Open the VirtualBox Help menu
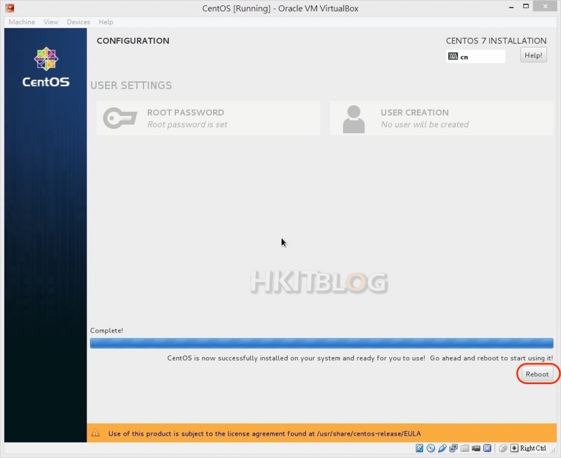This screenshot has height=458, width=561. pos(106,22)
